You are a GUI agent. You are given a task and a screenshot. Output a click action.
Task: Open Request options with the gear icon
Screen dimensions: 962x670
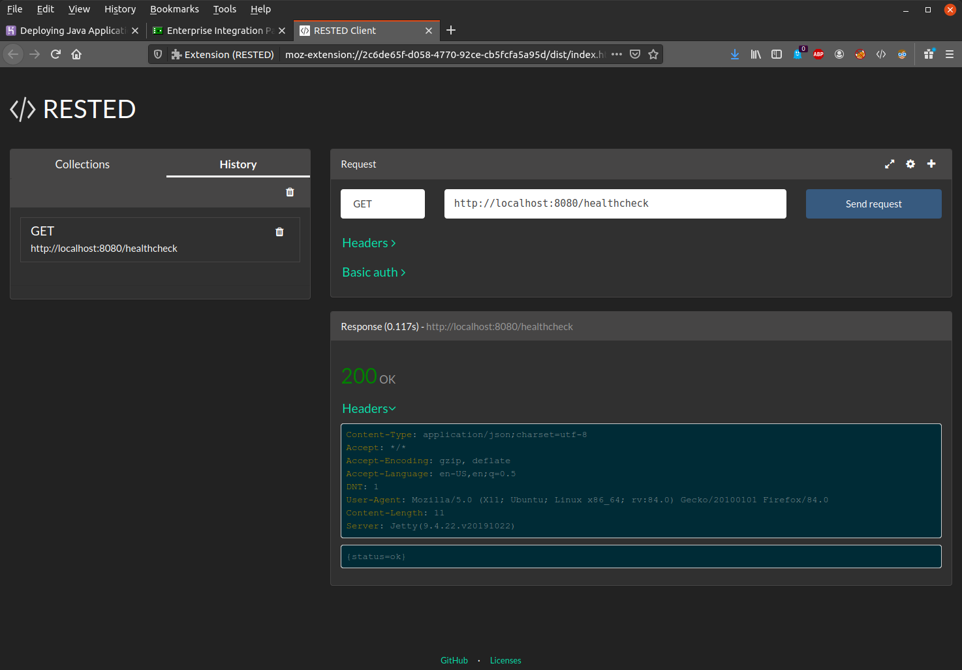coord(910,164)
